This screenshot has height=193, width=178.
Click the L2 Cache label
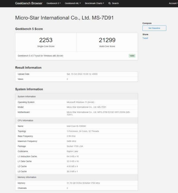(x=22, y=166)
